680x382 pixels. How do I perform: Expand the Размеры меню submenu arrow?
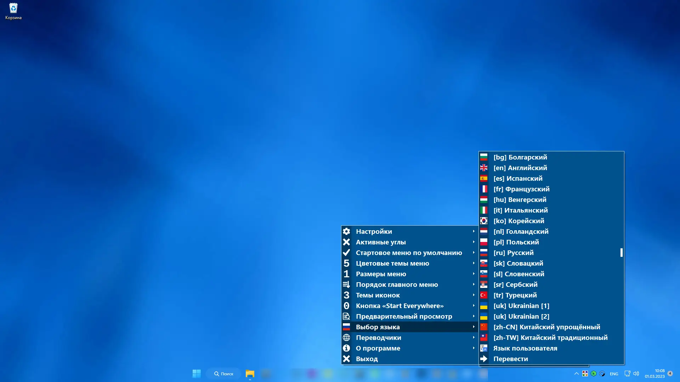click(x=474, y=274)
